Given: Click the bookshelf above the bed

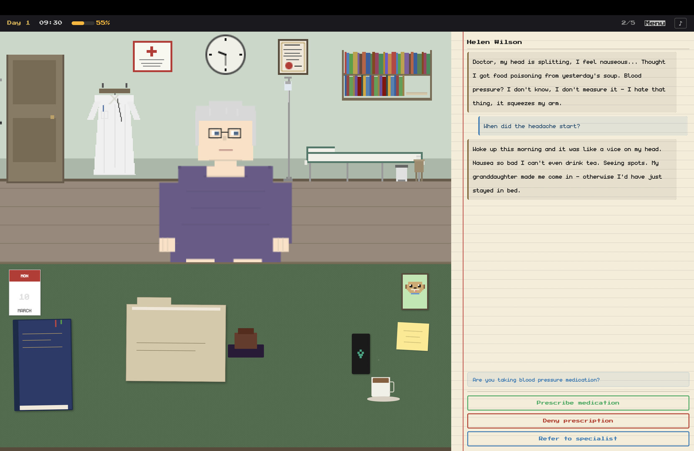Looking at the screenshot, I should coord(386,75).
